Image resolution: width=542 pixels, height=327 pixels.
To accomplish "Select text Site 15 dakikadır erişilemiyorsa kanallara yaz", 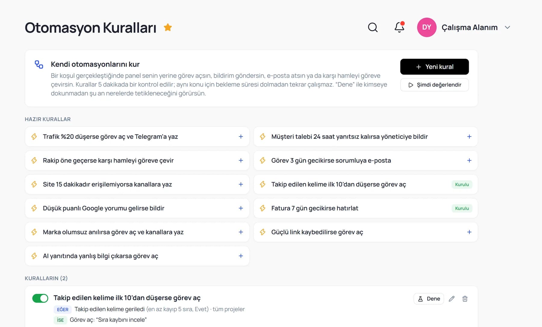I will tap(107, 184).
